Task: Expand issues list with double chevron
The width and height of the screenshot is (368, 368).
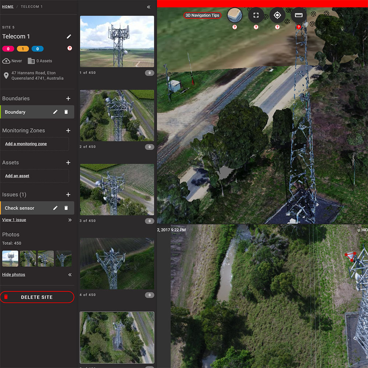Action: (x=70, y=220)
